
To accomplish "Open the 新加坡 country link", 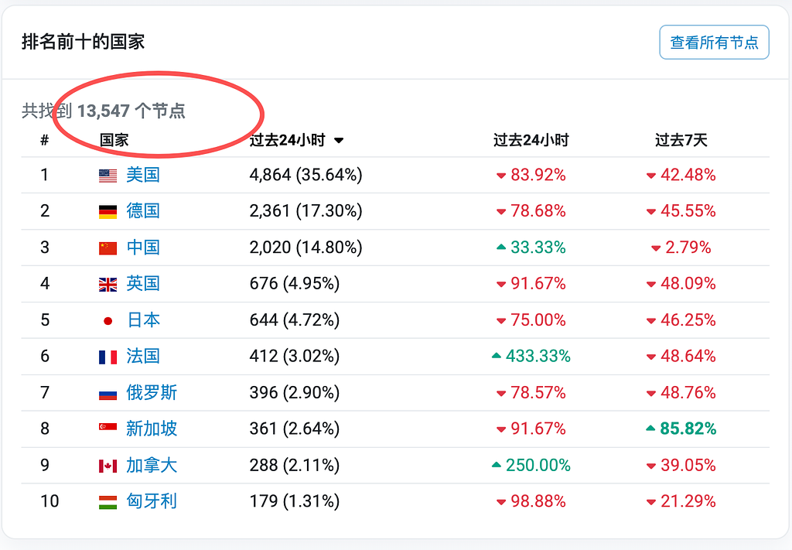I will pyautogui.click(x=152, y=429).
